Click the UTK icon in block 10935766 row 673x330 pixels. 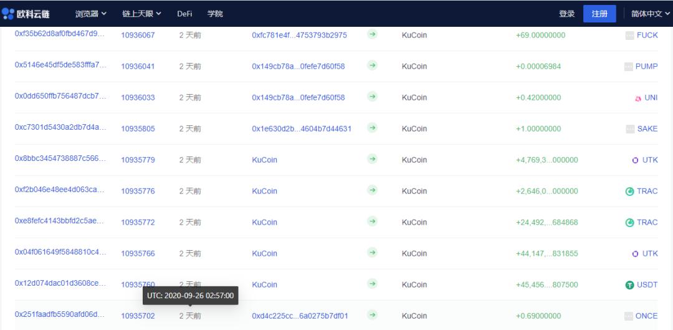pyautogui.click(x=635, y=254)
